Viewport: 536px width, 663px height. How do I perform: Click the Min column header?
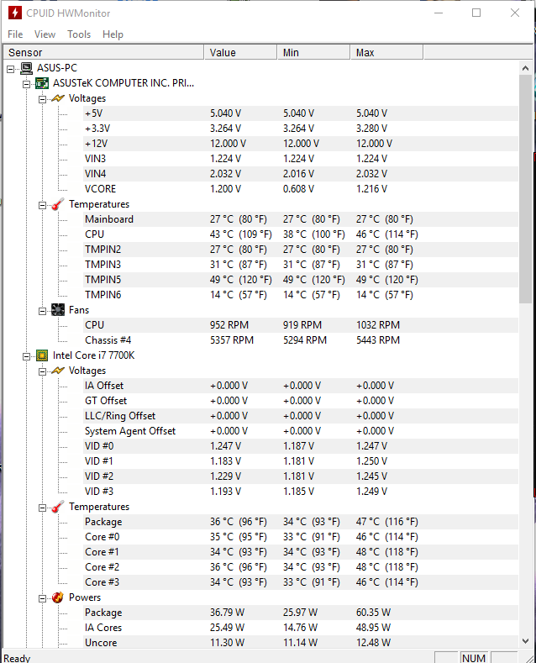click(x=313, y=52)
